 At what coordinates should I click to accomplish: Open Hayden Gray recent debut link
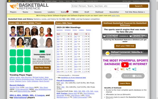(x=14, y=87)
